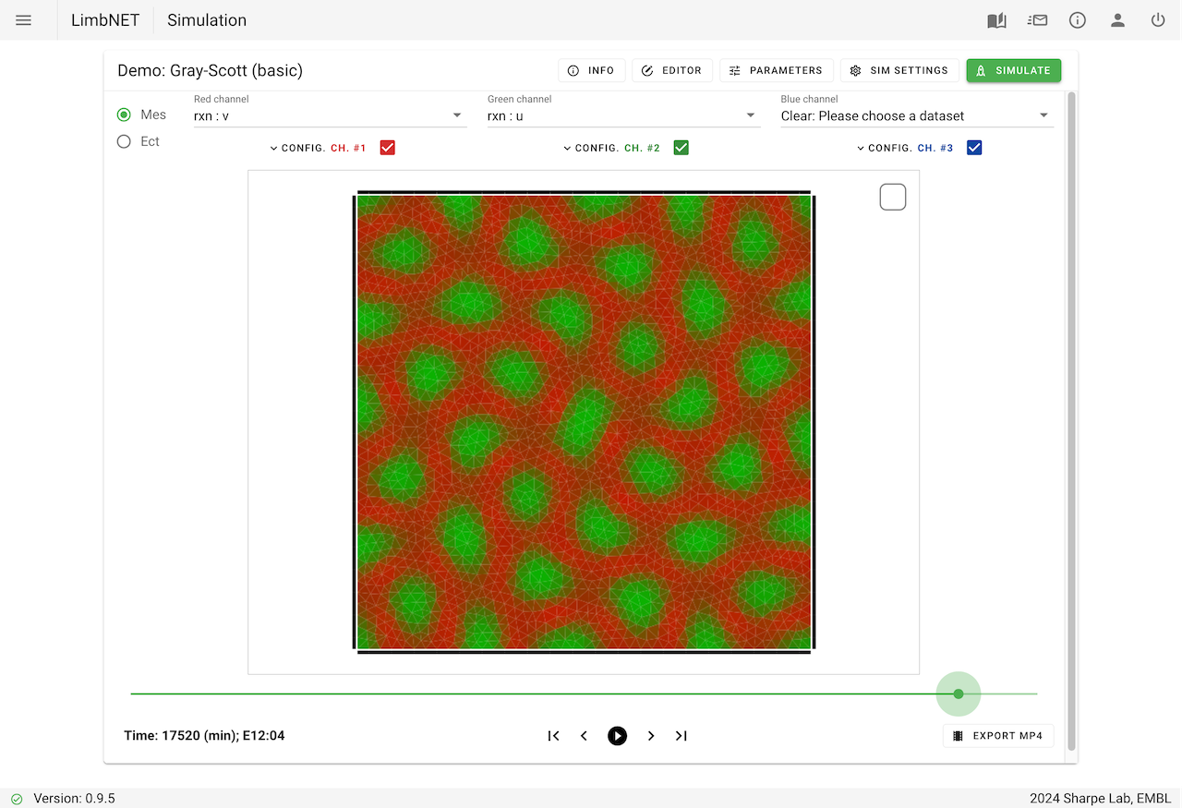
Task: Open the hamburger navigation menu
Action: [24, 20]
